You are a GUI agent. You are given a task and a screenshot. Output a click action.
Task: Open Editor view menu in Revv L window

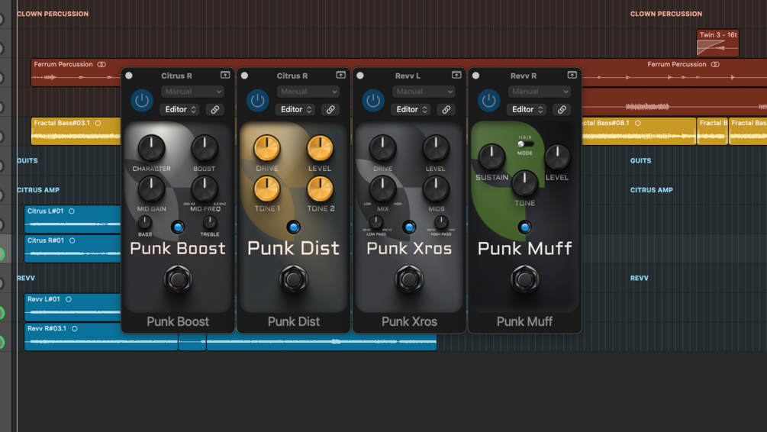click(x=411, y=110)
